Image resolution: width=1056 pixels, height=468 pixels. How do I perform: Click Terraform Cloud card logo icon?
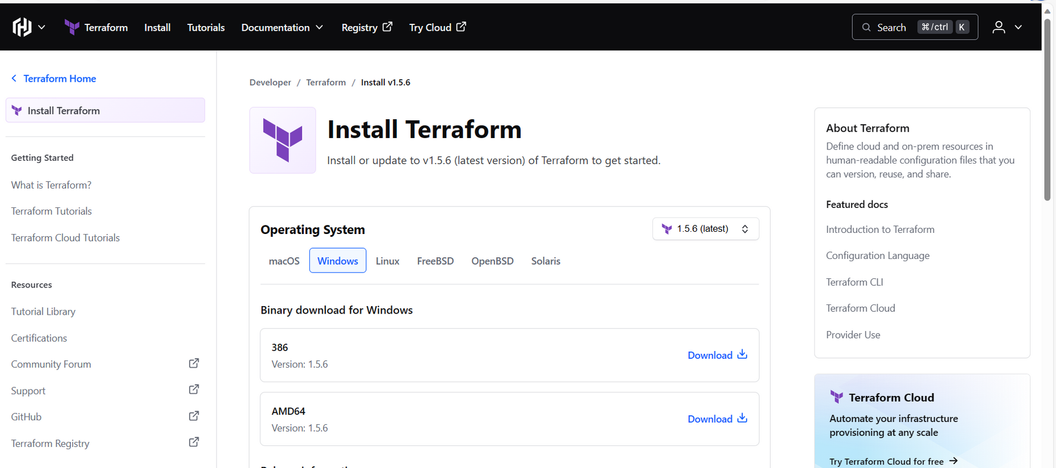coord(836,397)
